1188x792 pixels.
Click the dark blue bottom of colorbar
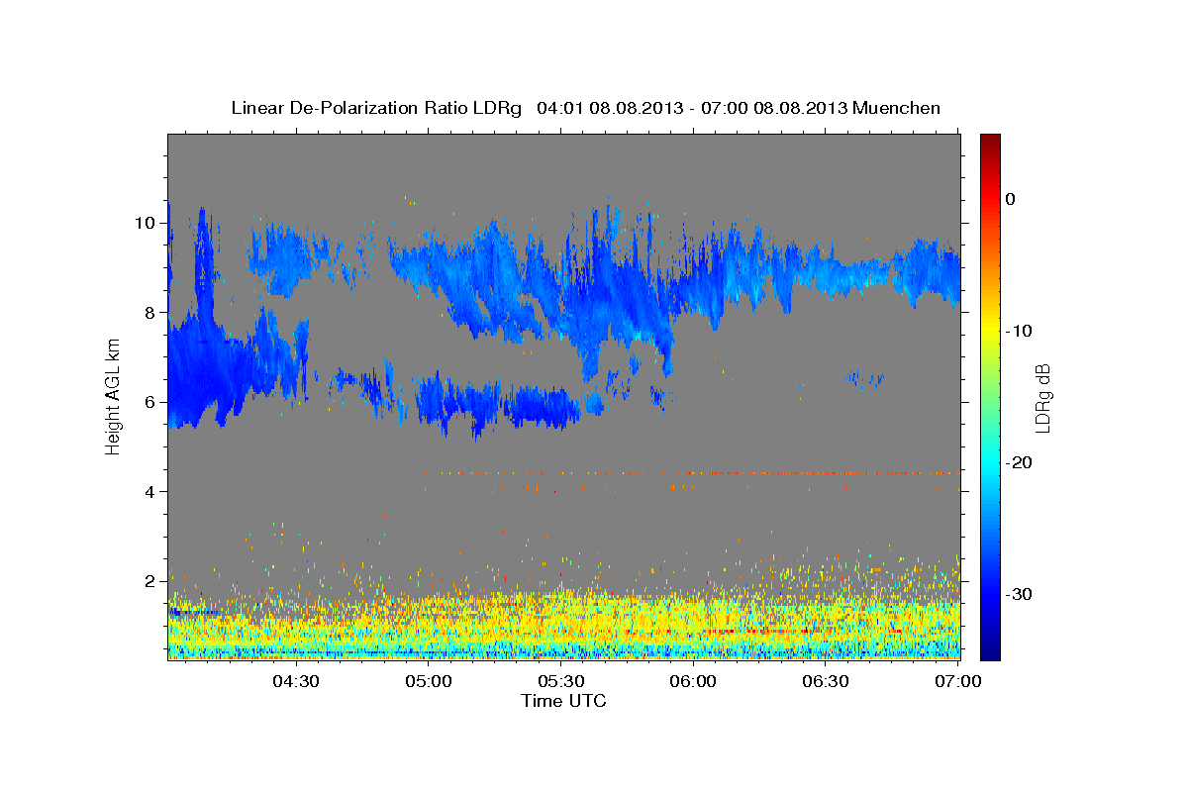(x=990, y=651)
